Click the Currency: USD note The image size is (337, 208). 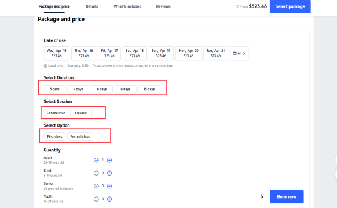78,66
